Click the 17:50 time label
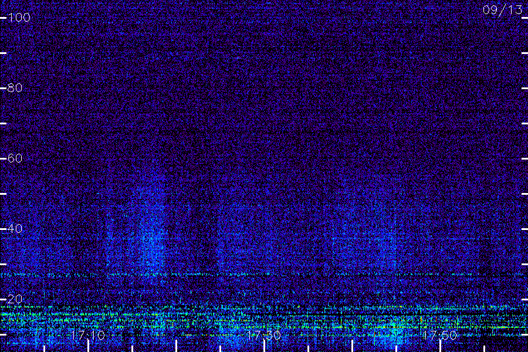Viewport: 528px width, 352px height. (x=440, y=335)
